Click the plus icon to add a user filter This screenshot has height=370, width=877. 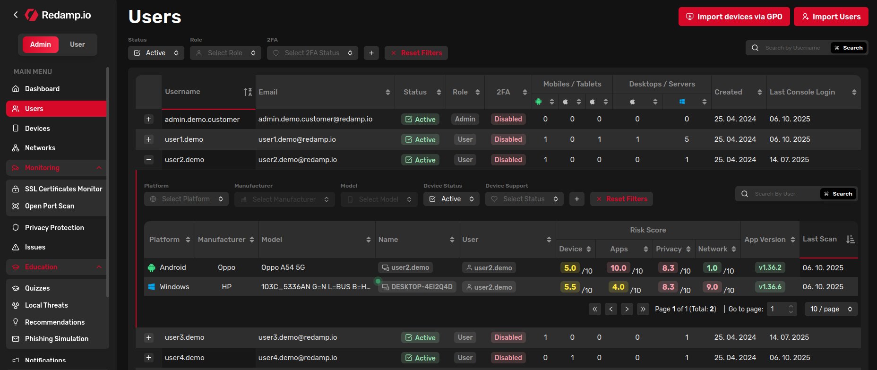coord(371,53)
